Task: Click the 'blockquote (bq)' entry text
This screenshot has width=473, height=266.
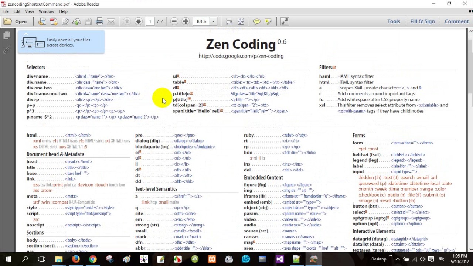Action: (152, 147)
